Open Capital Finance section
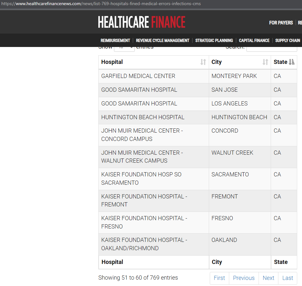Image resolution: width=302 pixels, height=286 pixels. point(254,41)
